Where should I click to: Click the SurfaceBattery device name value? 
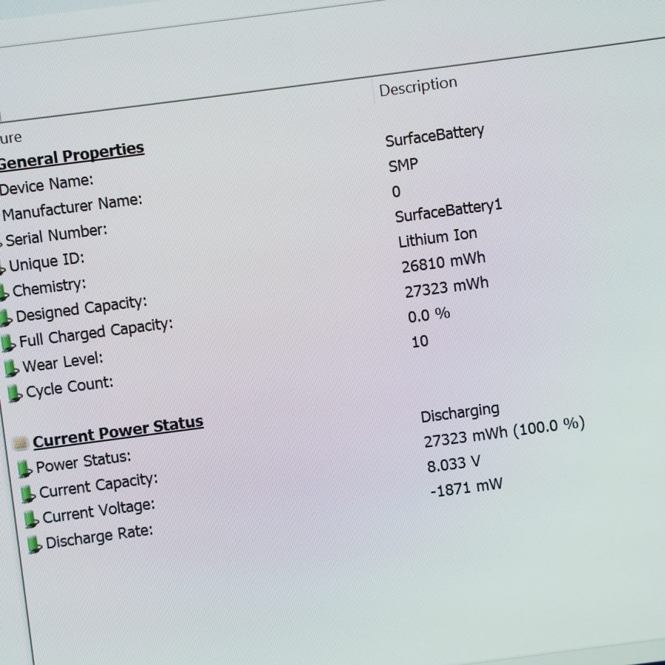(x=434, y=136)
